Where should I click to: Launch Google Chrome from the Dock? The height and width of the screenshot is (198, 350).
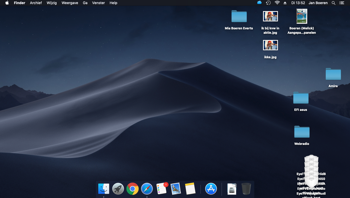(x=133, y=189)
